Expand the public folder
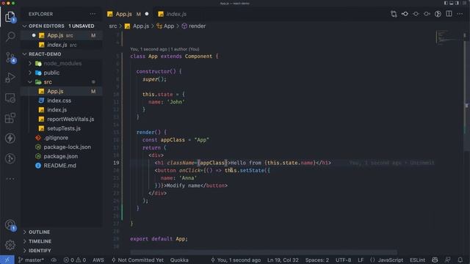 [62, 73]
